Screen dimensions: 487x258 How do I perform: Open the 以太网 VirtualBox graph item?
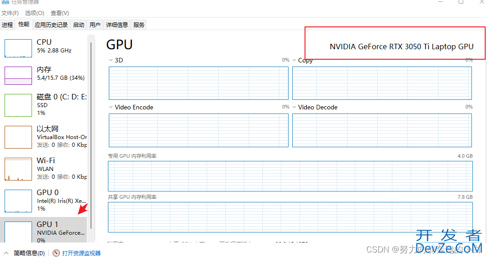44,137
